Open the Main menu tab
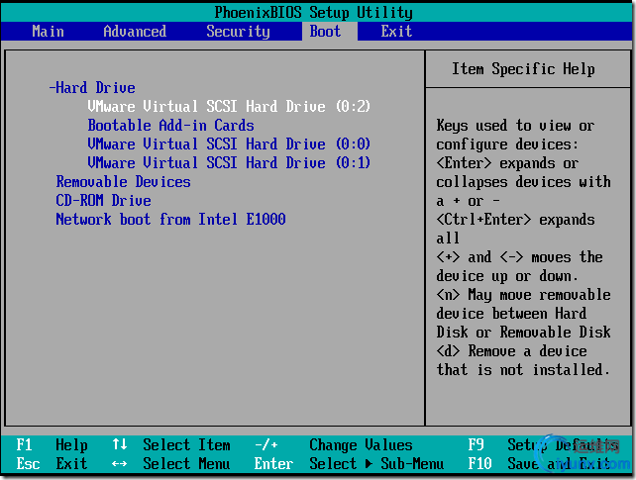This screenshot has width=636, height=480. (x=48, y=32)
